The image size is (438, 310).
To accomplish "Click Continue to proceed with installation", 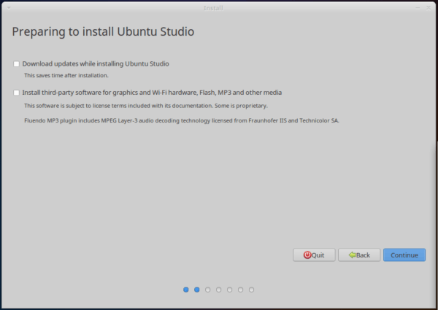I will [404, 255].
